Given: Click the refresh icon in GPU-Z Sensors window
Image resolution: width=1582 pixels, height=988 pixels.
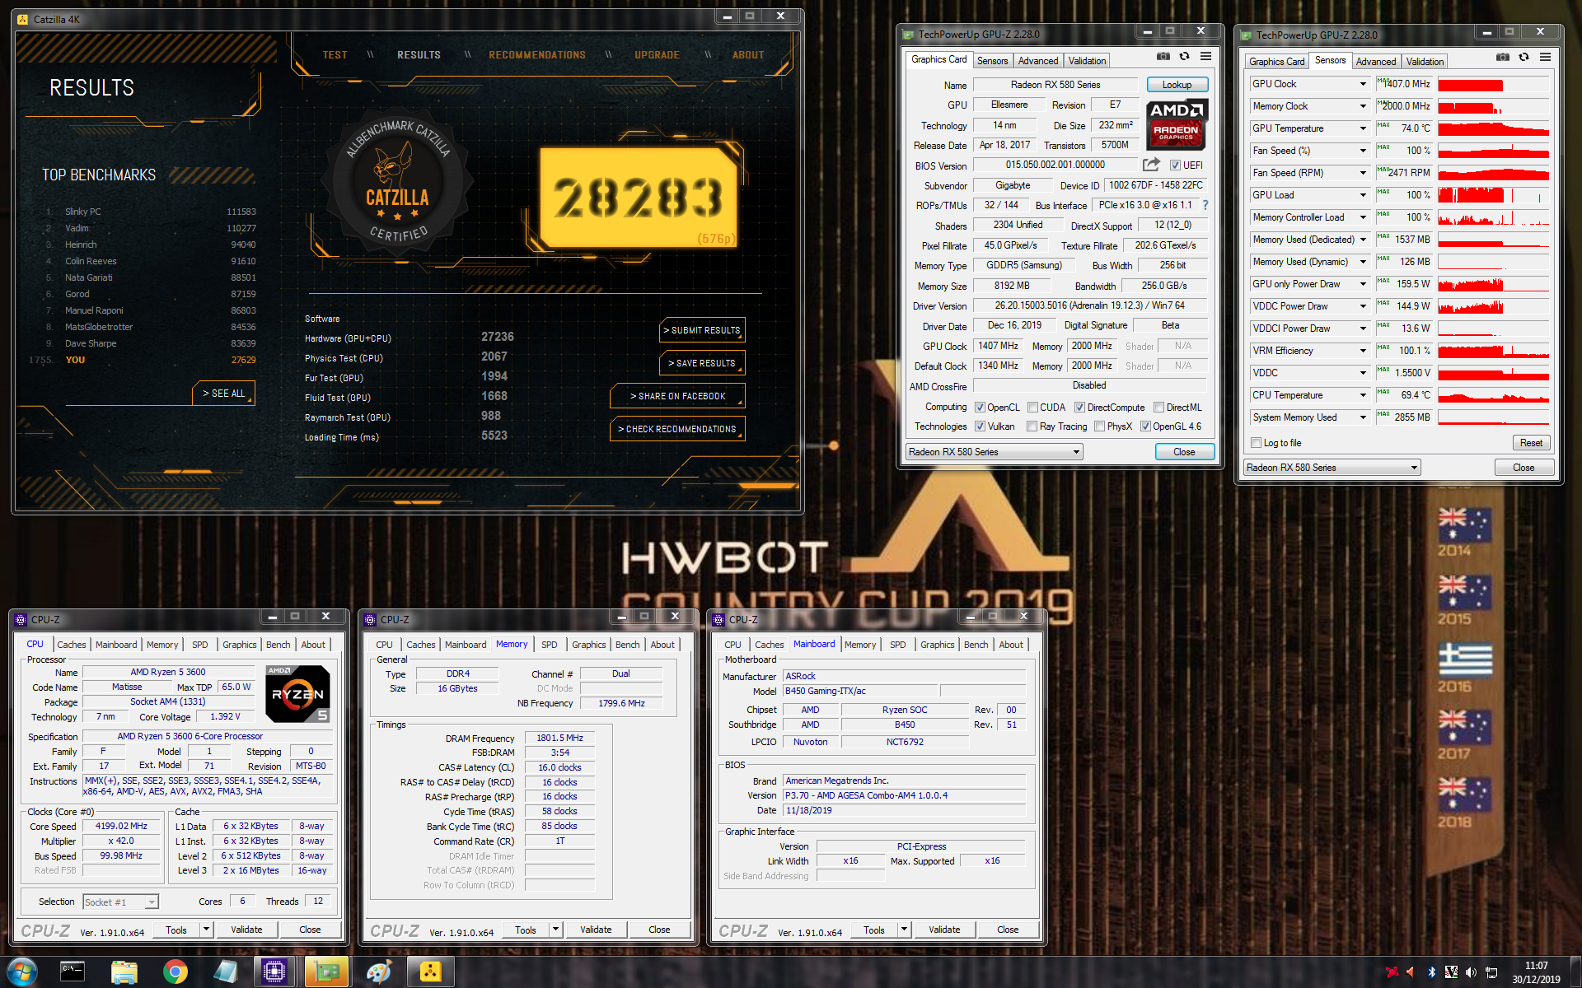Looking at the screenshot, I should click(x=1523, y=57).
